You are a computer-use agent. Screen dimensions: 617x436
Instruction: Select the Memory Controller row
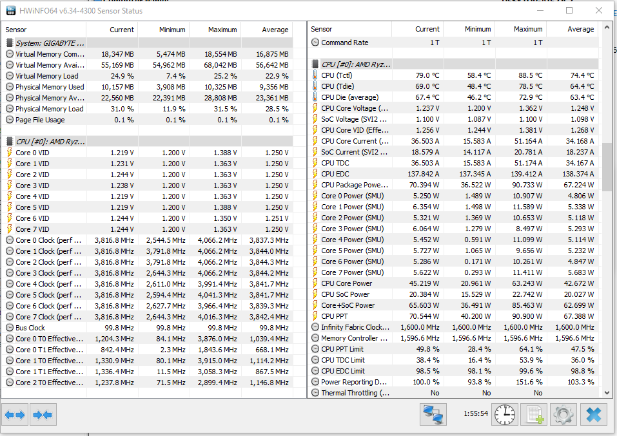pyautogui.click(x=453, y=338)
